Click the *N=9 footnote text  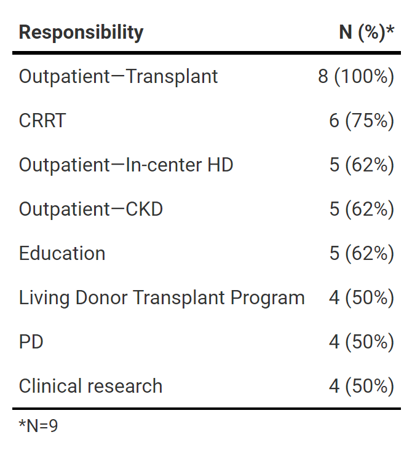(x=38, y=426)
